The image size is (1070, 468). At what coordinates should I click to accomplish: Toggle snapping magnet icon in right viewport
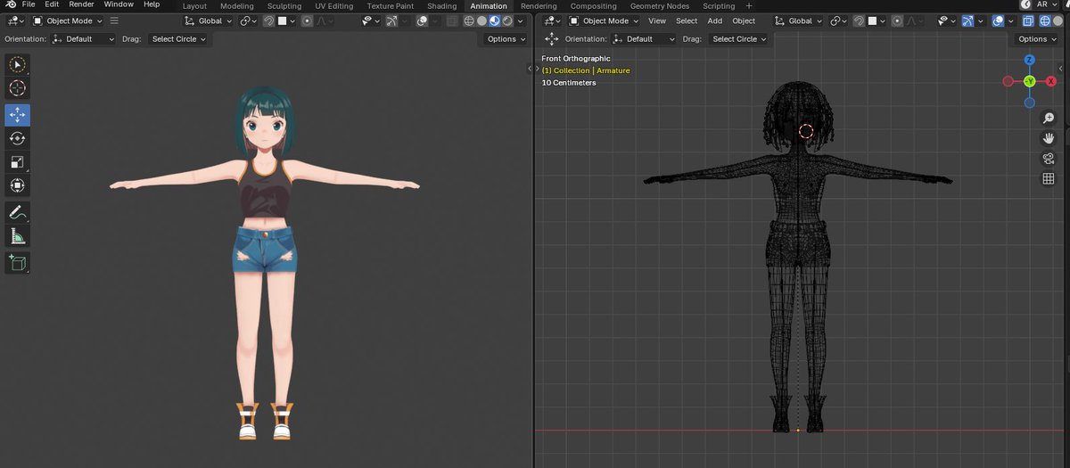(859, 21)
